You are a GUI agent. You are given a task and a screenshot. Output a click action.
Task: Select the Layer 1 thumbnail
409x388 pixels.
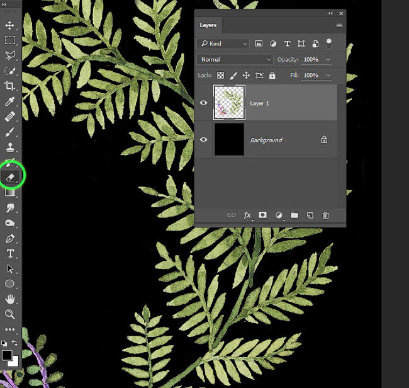tap(229, 103)
